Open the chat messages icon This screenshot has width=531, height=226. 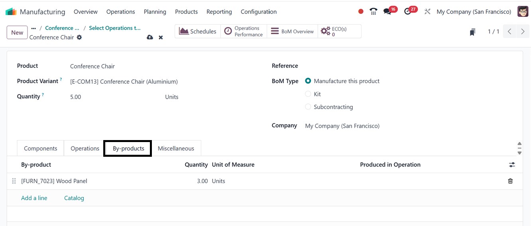click(387, 12)
